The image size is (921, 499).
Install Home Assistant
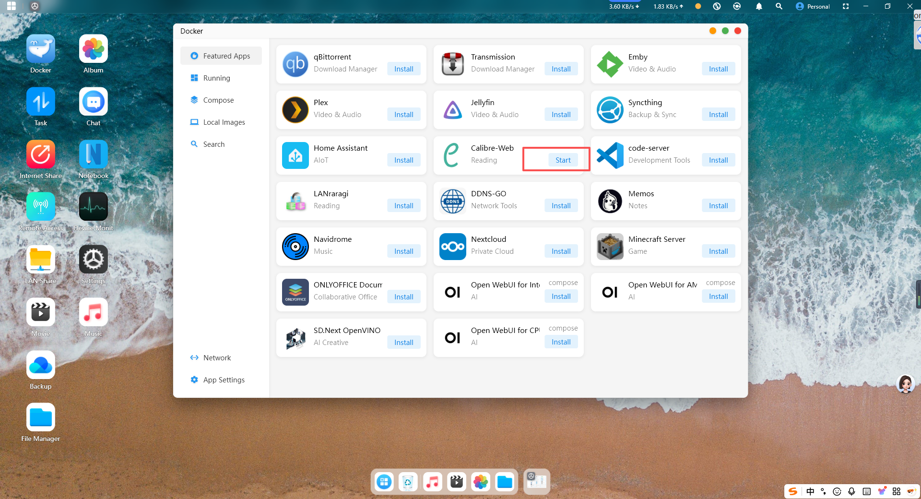pyautogui.click(x=404, y=160)
